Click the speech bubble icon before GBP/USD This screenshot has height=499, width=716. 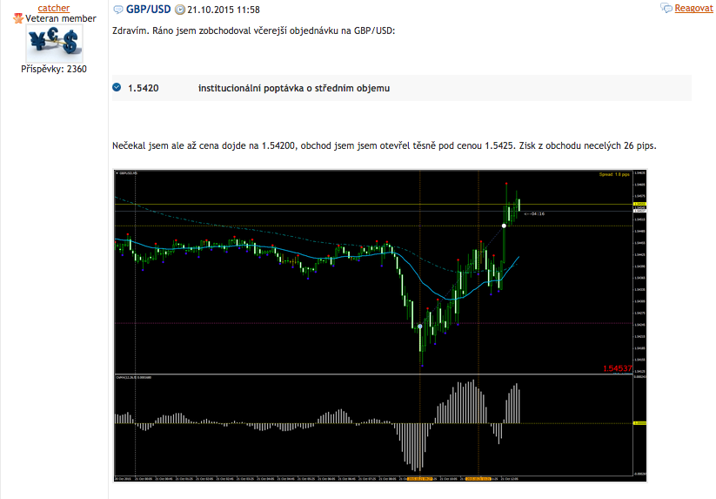point(118,9)
